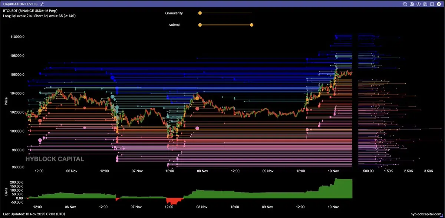
Task: Click the 3.50K histogram axis label
Action: tap(428, 171)
